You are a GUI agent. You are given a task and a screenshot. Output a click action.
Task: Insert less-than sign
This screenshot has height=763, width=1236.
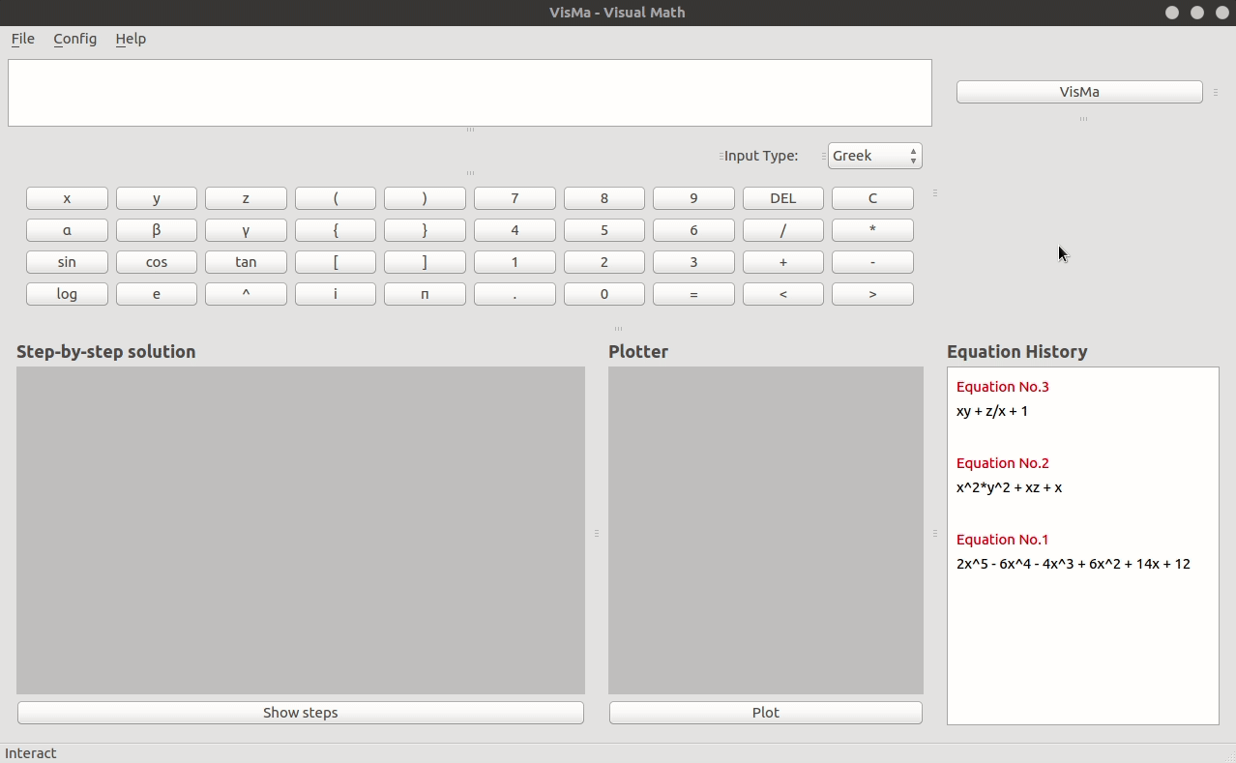tap(783, 294)
